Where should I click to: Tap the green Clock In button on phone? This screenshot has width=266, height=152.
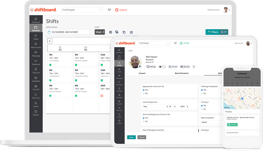point(232,125)
